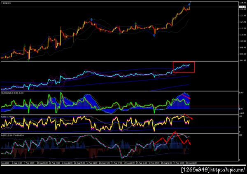Click the 1103.00 price scale label

[x=242, y=41]
